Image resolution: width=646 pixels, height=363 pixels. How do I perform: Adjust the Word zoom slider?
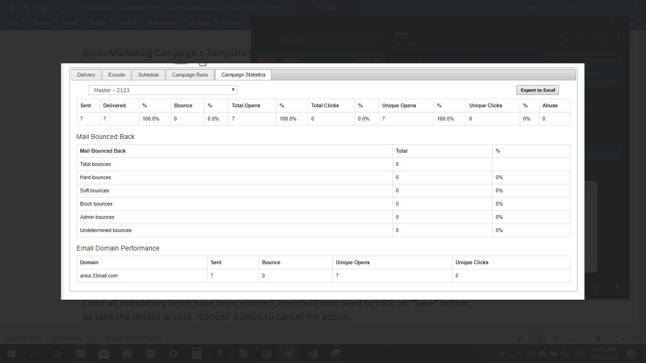pos(598,338)
